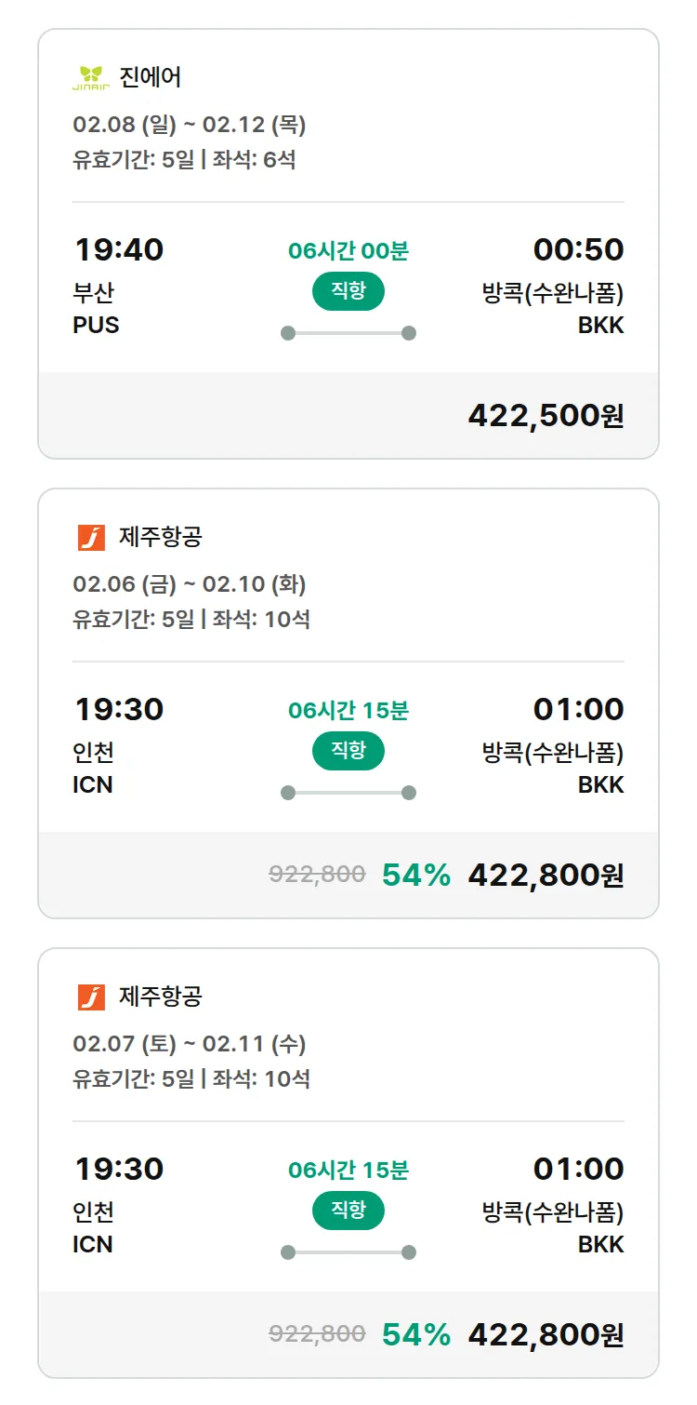
Task: Click 직항 badge on 02.06 Incheon flight
Action: click(348, 751)
